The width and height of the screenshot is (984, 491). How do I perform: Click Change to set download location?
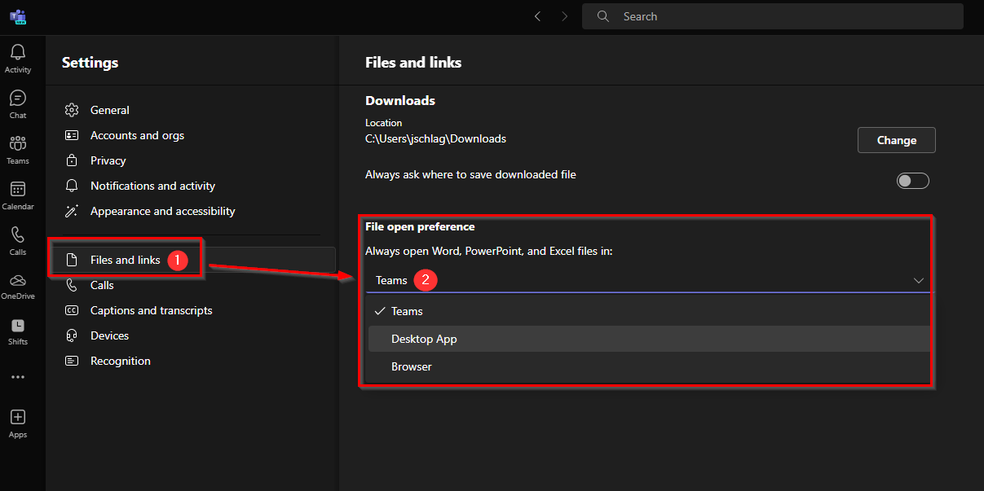(x=896, y=140)
